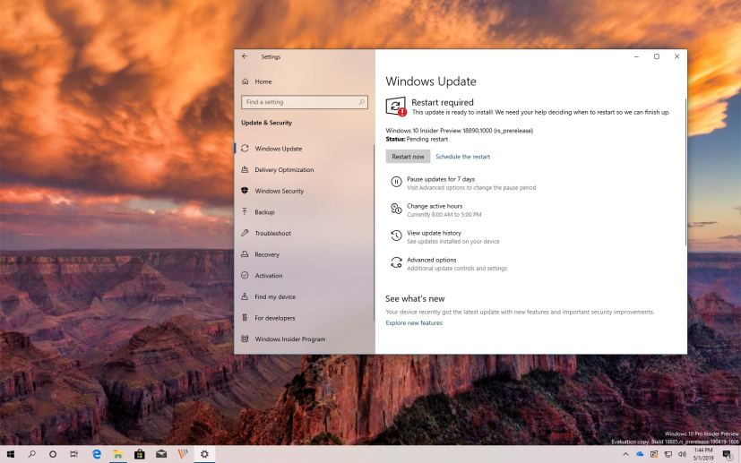Image resolution: width=741 pixels, height=463 pixels.
Task: Click the history clock icon for update history
Action: coord(396,236)
